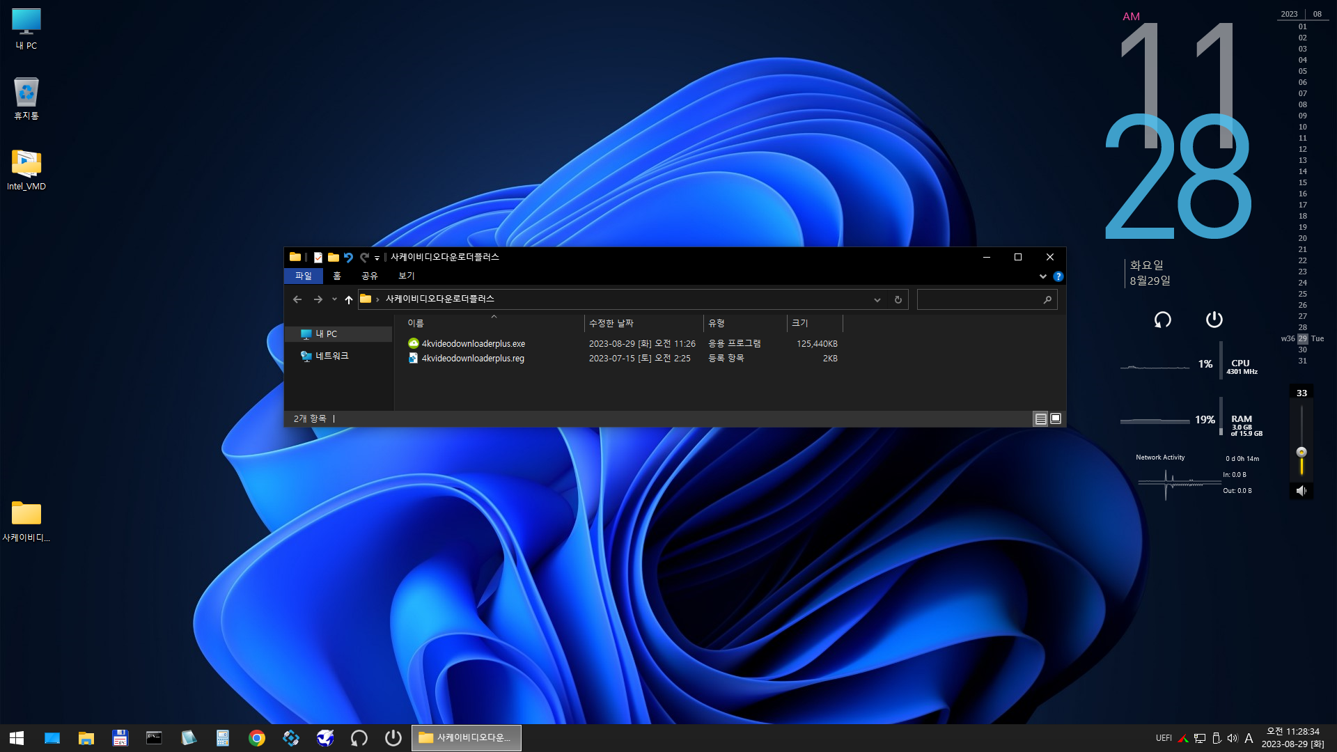Open the Customize Quick Access Toolbar dropdown
The width and height of the screenshot is (1337, 752).
pyautogui.click(x=377, y=258)
